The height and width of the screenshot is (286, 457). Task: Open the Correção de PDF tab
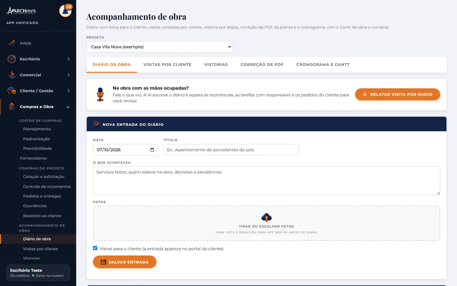click(x=262, y=65)
